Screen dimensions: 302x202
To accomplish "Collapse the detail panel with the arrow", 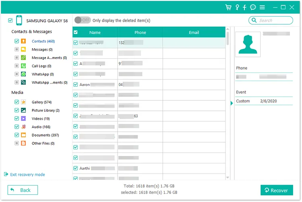I will [232, 103].
